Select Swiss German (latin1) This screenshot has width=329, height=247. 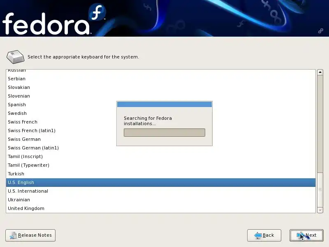tap(161, 148)
